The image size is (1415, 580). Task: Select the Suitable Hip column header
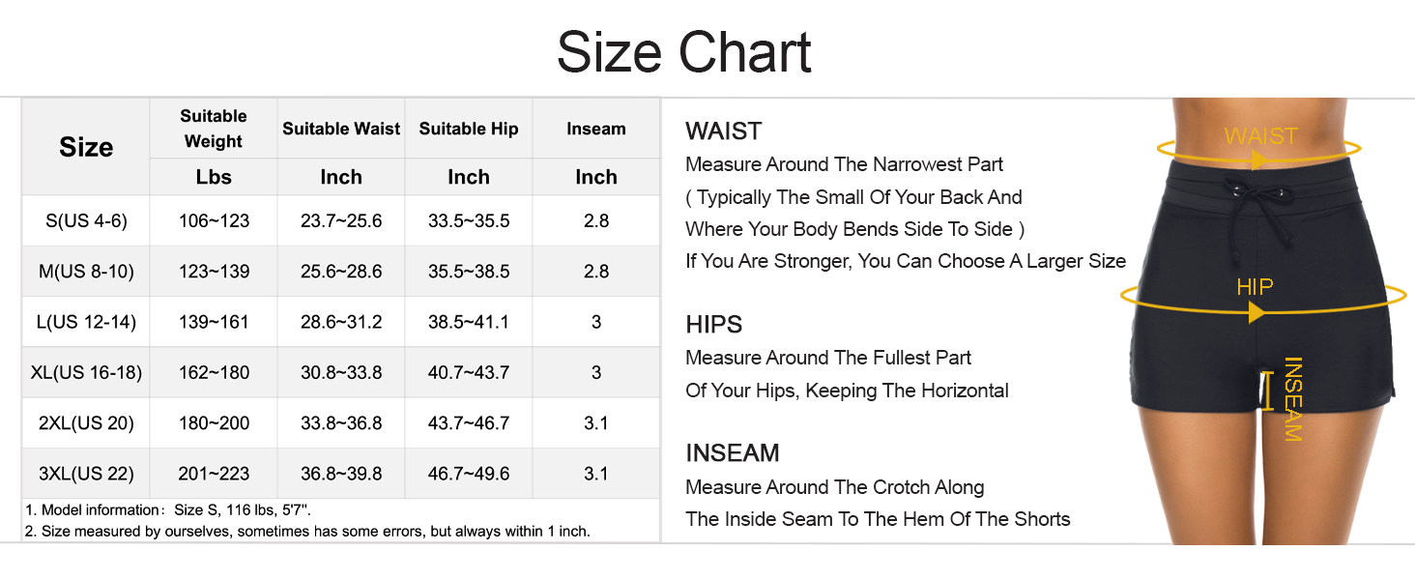coord(469,129)
